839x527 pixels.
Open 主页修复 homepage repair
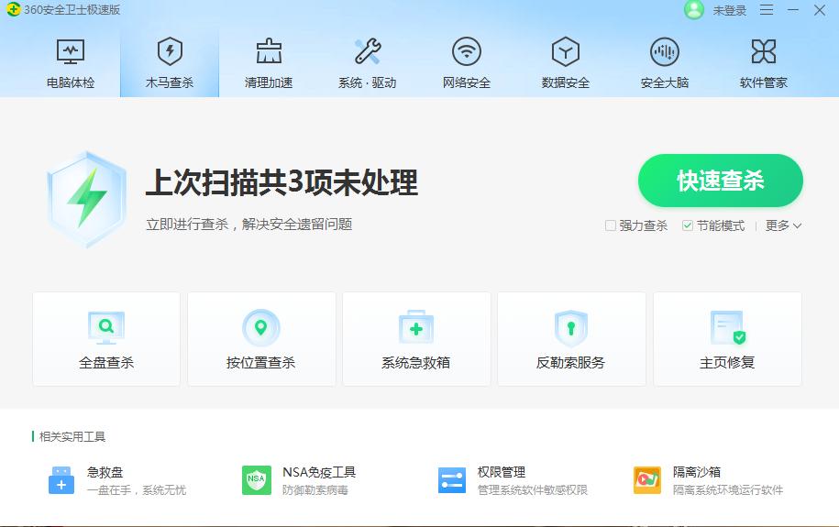click(x=727, y=339)
